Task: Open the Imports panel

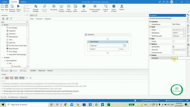Action: point(50,71)
